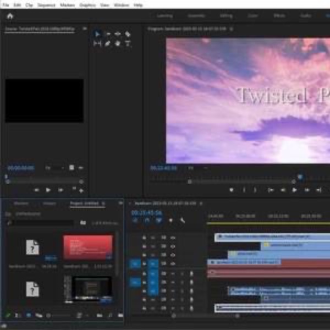Image resolution: width=330 pixels, height=330 pixels.
Task: Select the Slip tool
Action: [97, 43]
